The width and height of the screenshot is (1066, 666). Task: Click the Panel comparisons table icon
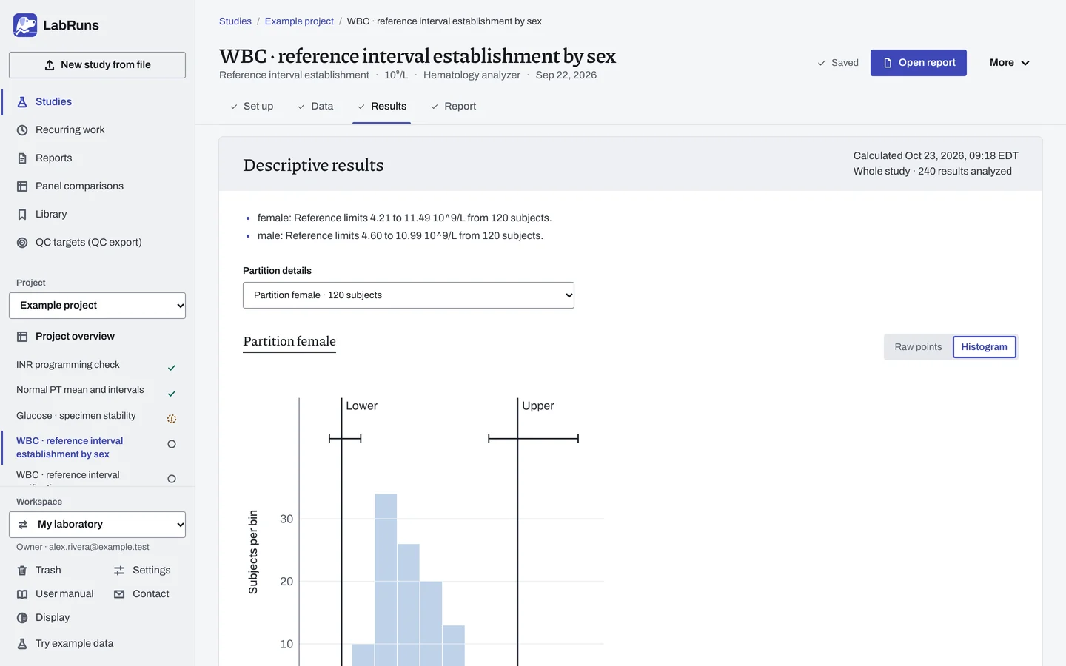click(x=22, y=186)
